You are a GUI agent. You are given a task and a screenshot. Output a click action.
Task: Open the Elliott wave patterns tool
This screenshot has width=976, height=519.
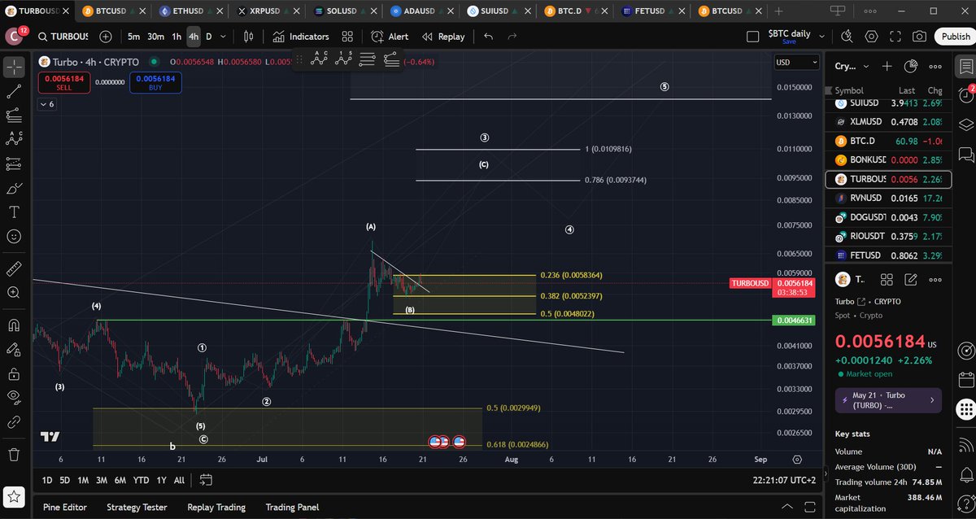click(x=14, y=139)
